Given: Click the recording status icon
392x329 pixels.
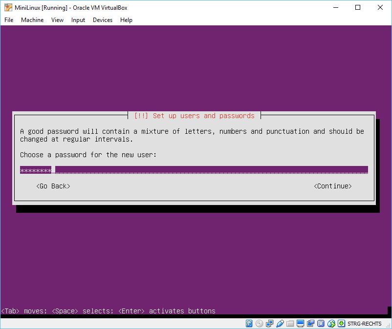Looking at the screenshot, I should click(x=311, y=324).
